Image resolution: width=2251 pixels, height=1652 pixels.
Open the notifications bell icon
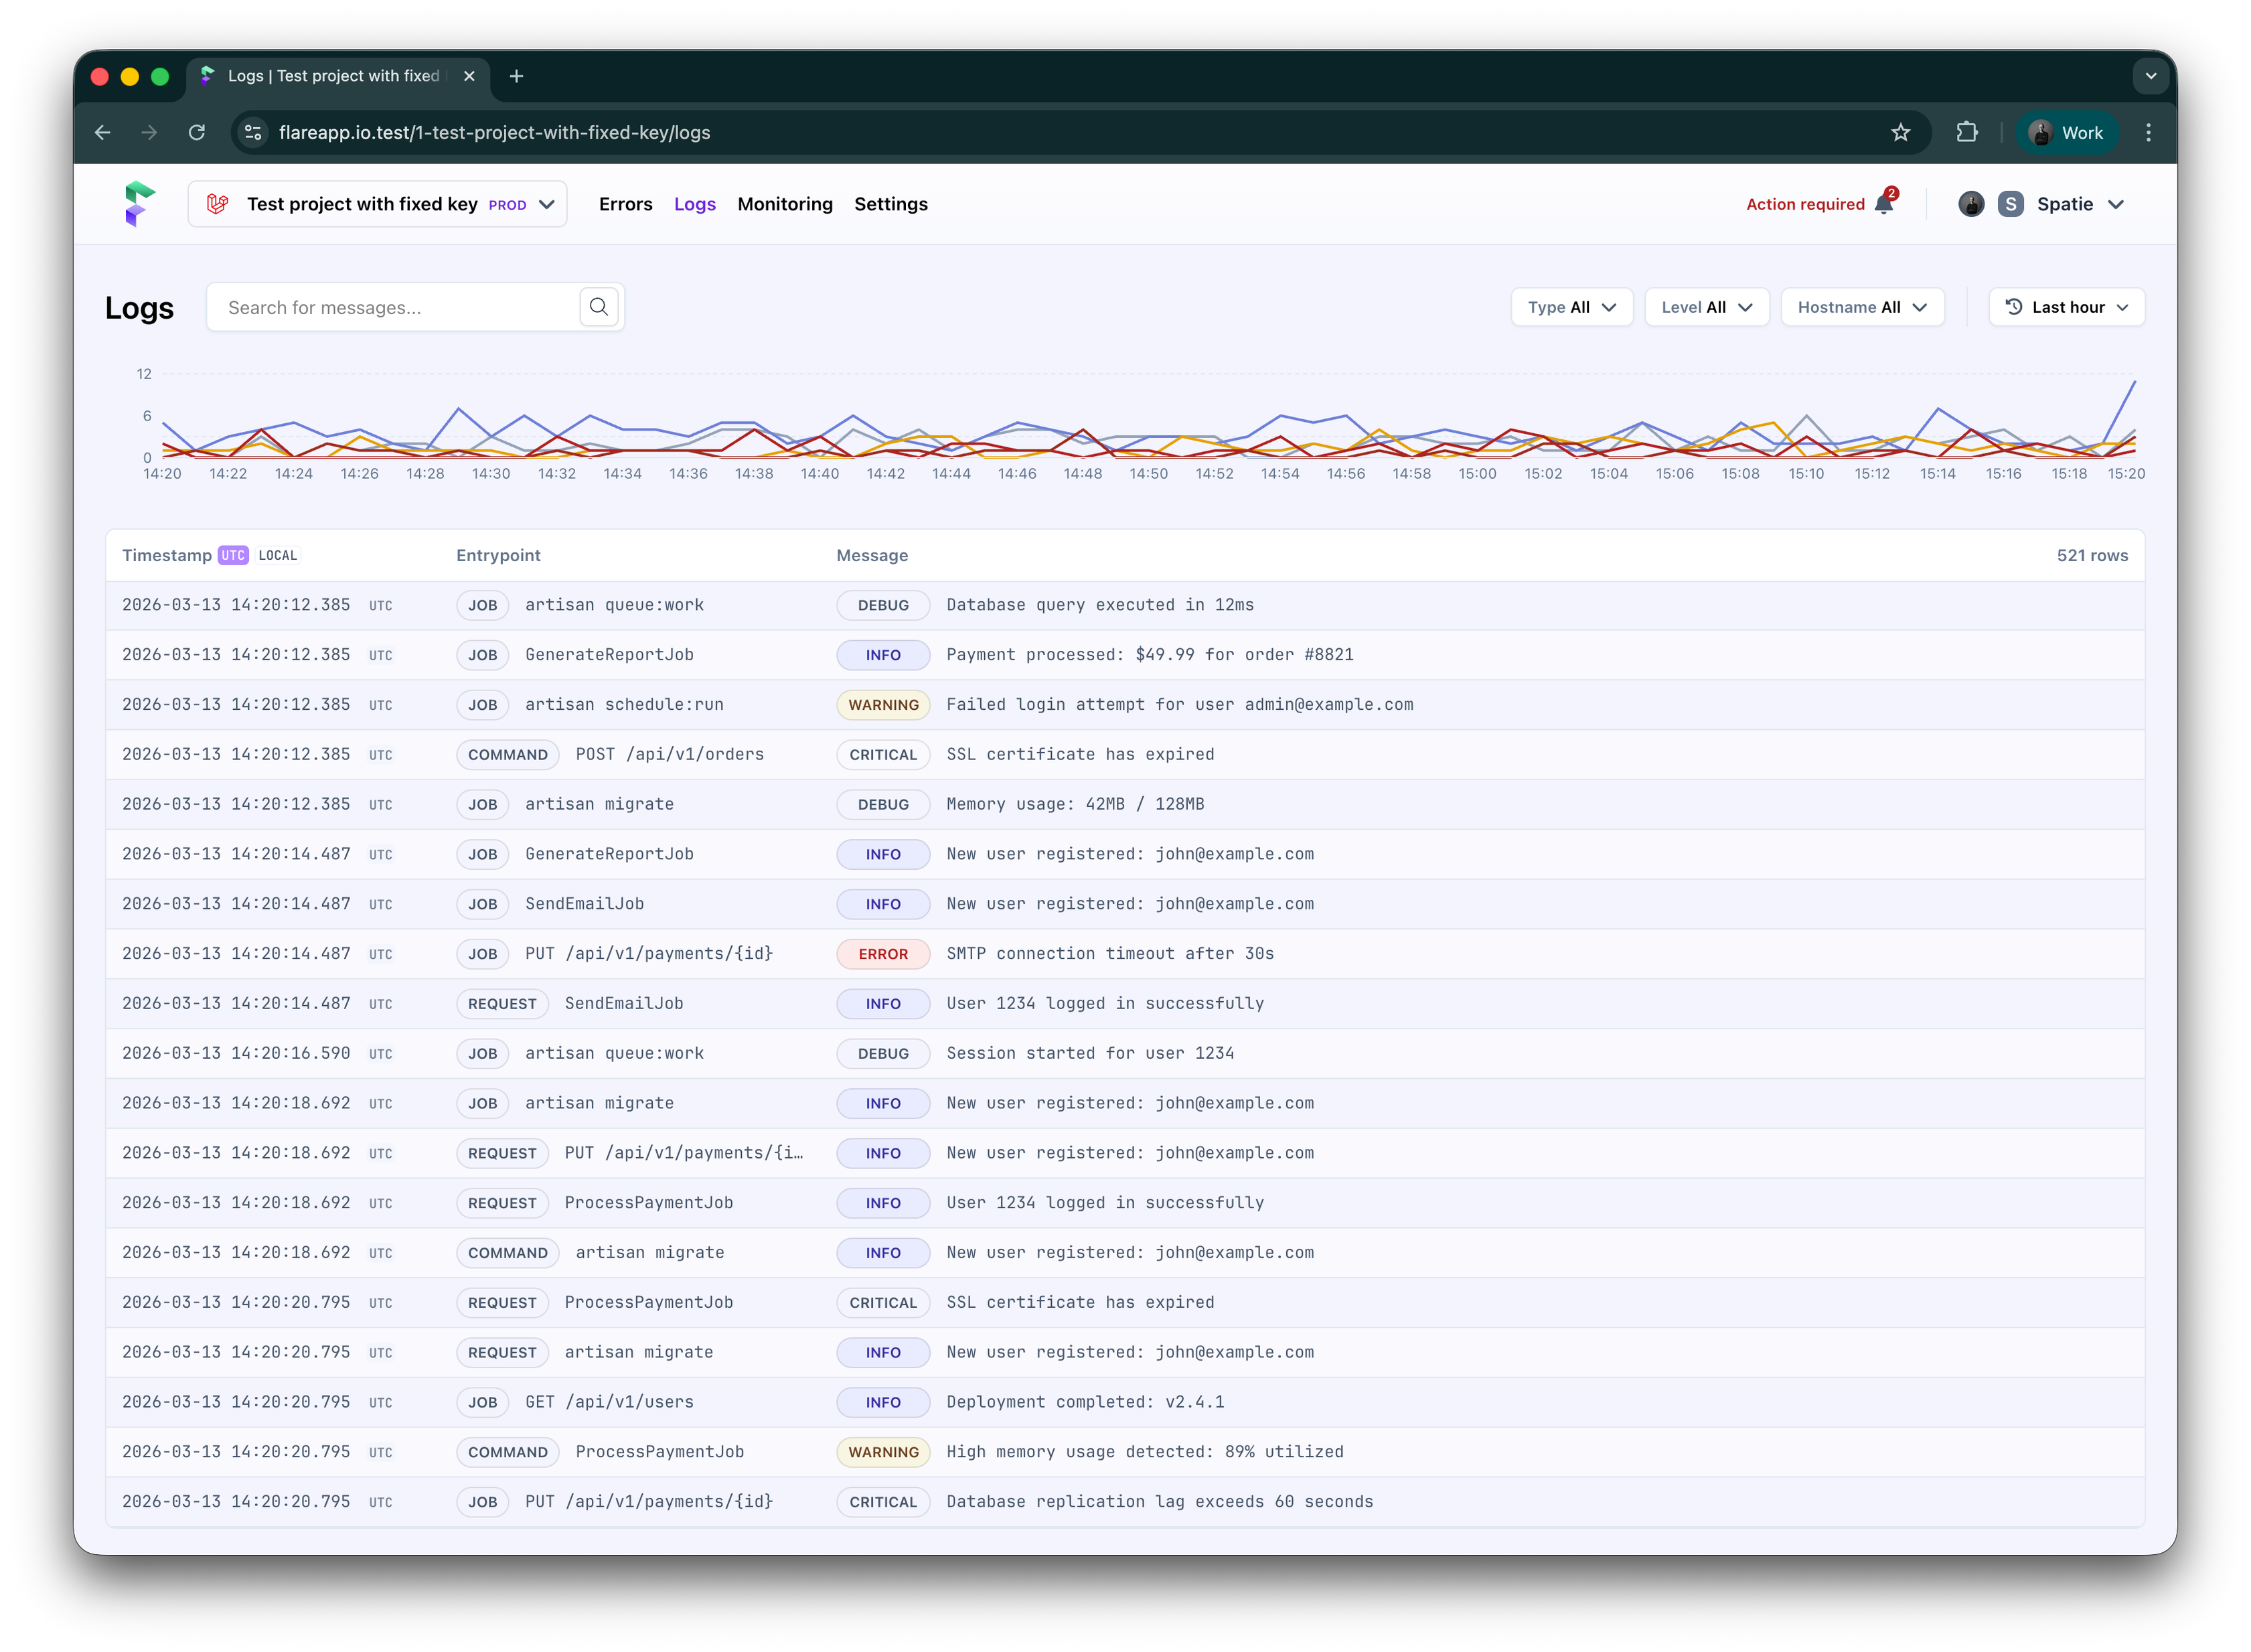1884,204
